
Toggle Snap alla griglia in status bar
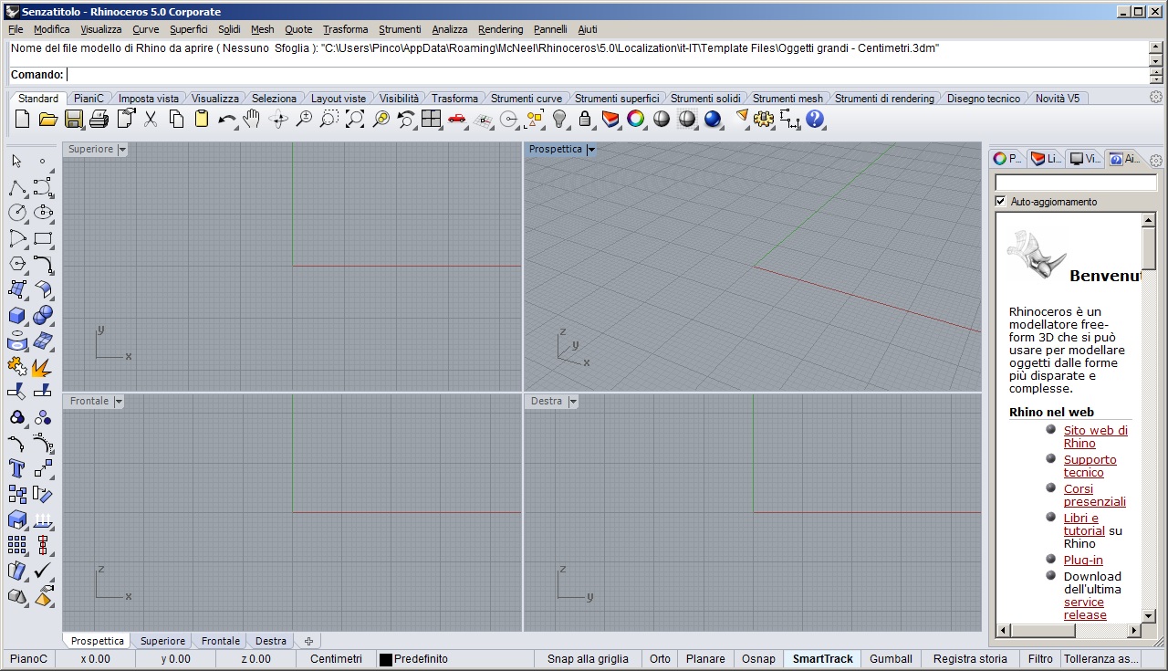tap(588, 658)
